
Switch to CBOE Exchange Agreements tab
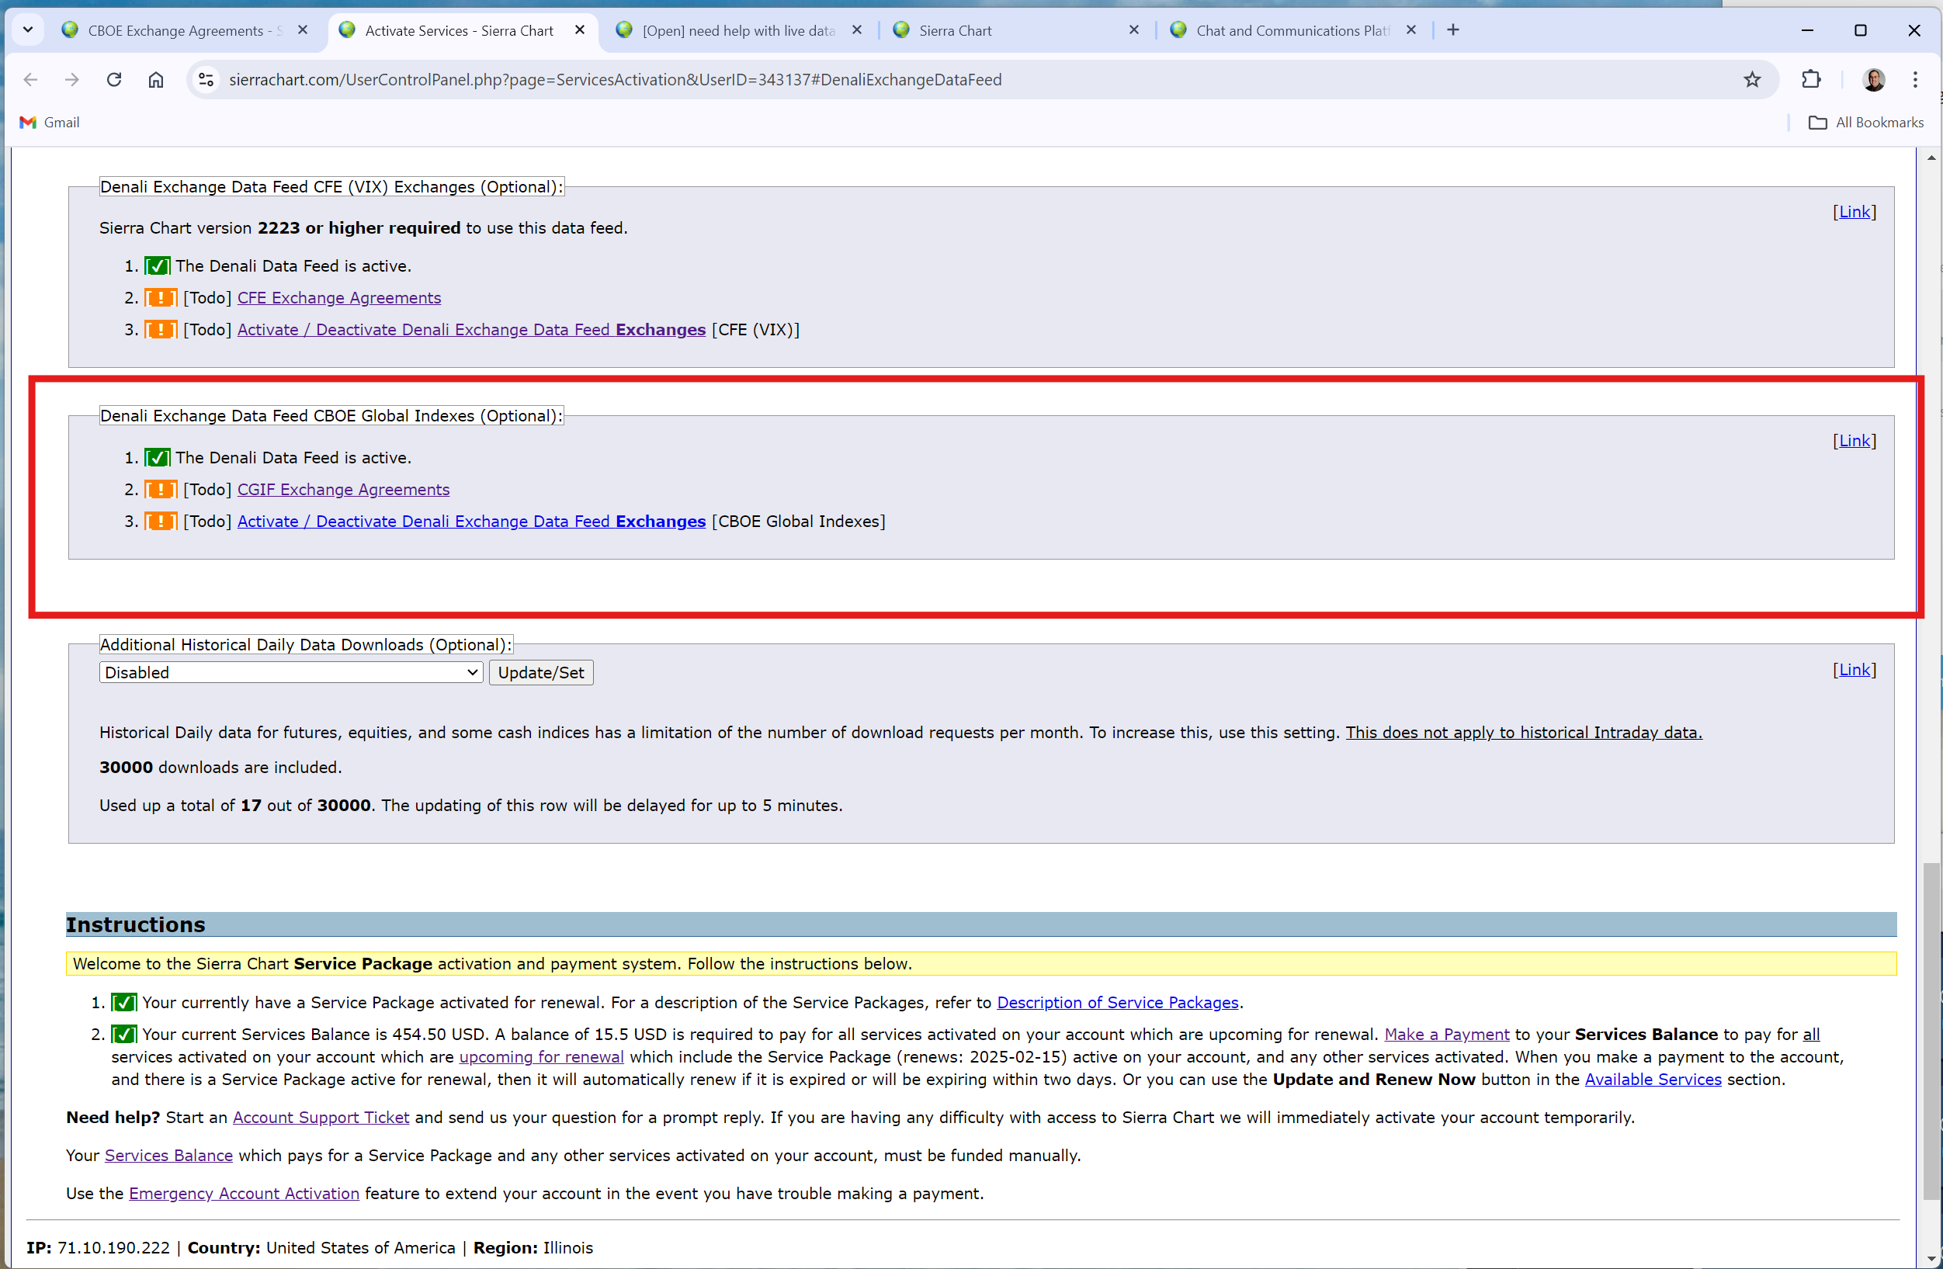[x=175, y=30]
